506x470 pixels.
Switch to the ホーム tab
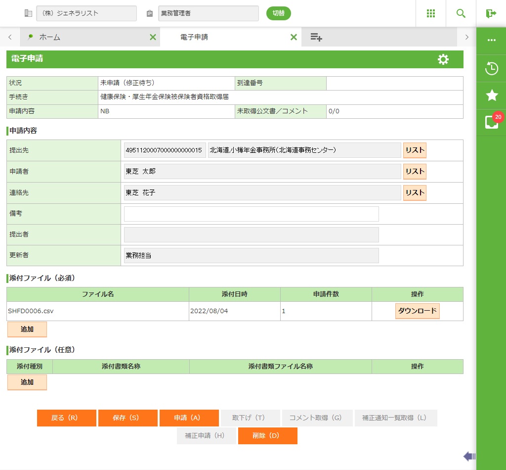pos(49,37)
